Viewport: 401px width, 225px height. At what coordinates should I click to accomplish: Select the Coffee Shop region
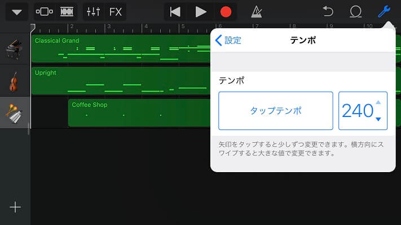pyautogui.click(x=139, y=113)
